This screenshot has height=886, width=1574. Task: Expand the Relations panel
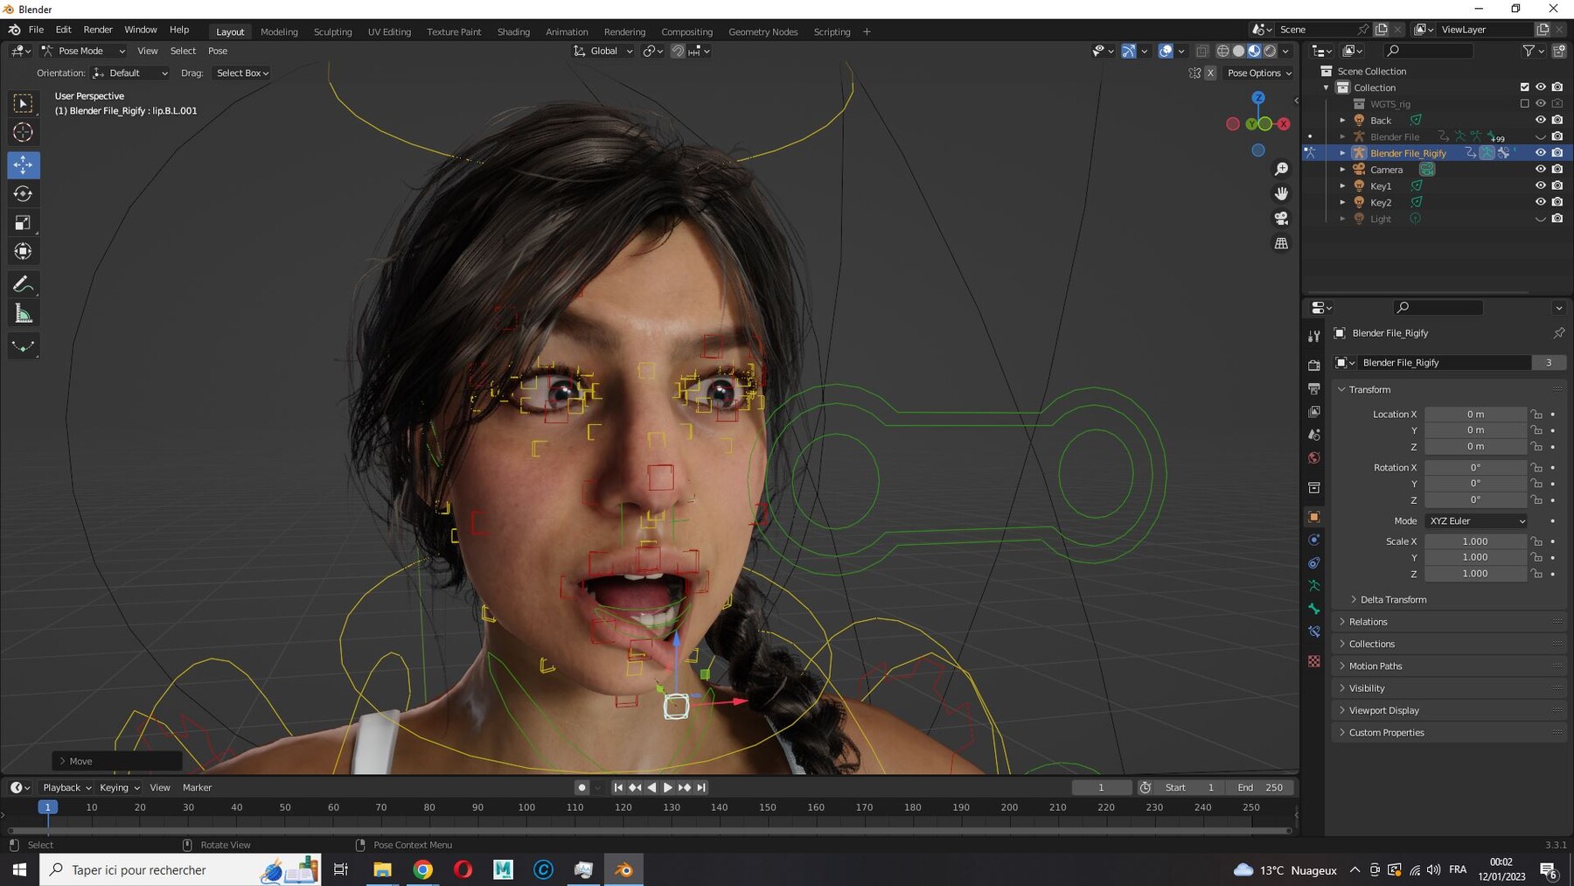pyautogui.click(x=1368, y=622)
